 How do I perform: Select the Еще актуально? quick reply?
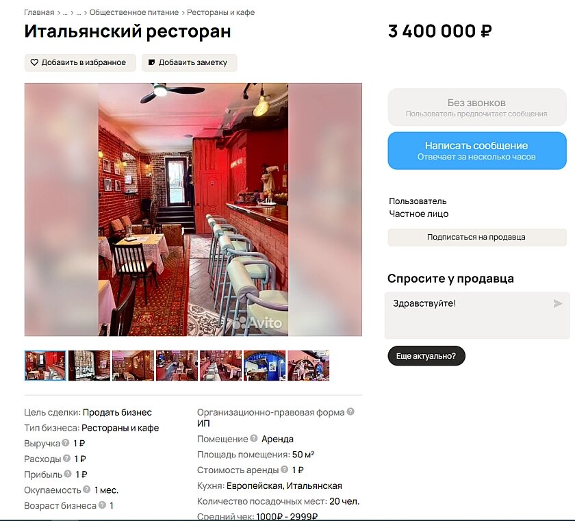pos(426,356)
